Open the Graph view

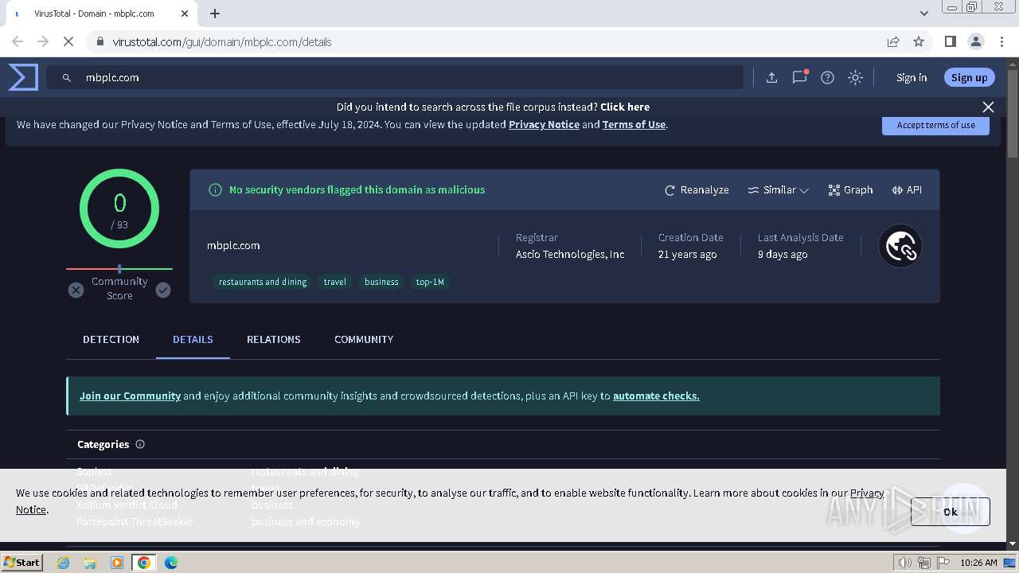(x=850, y=189)
